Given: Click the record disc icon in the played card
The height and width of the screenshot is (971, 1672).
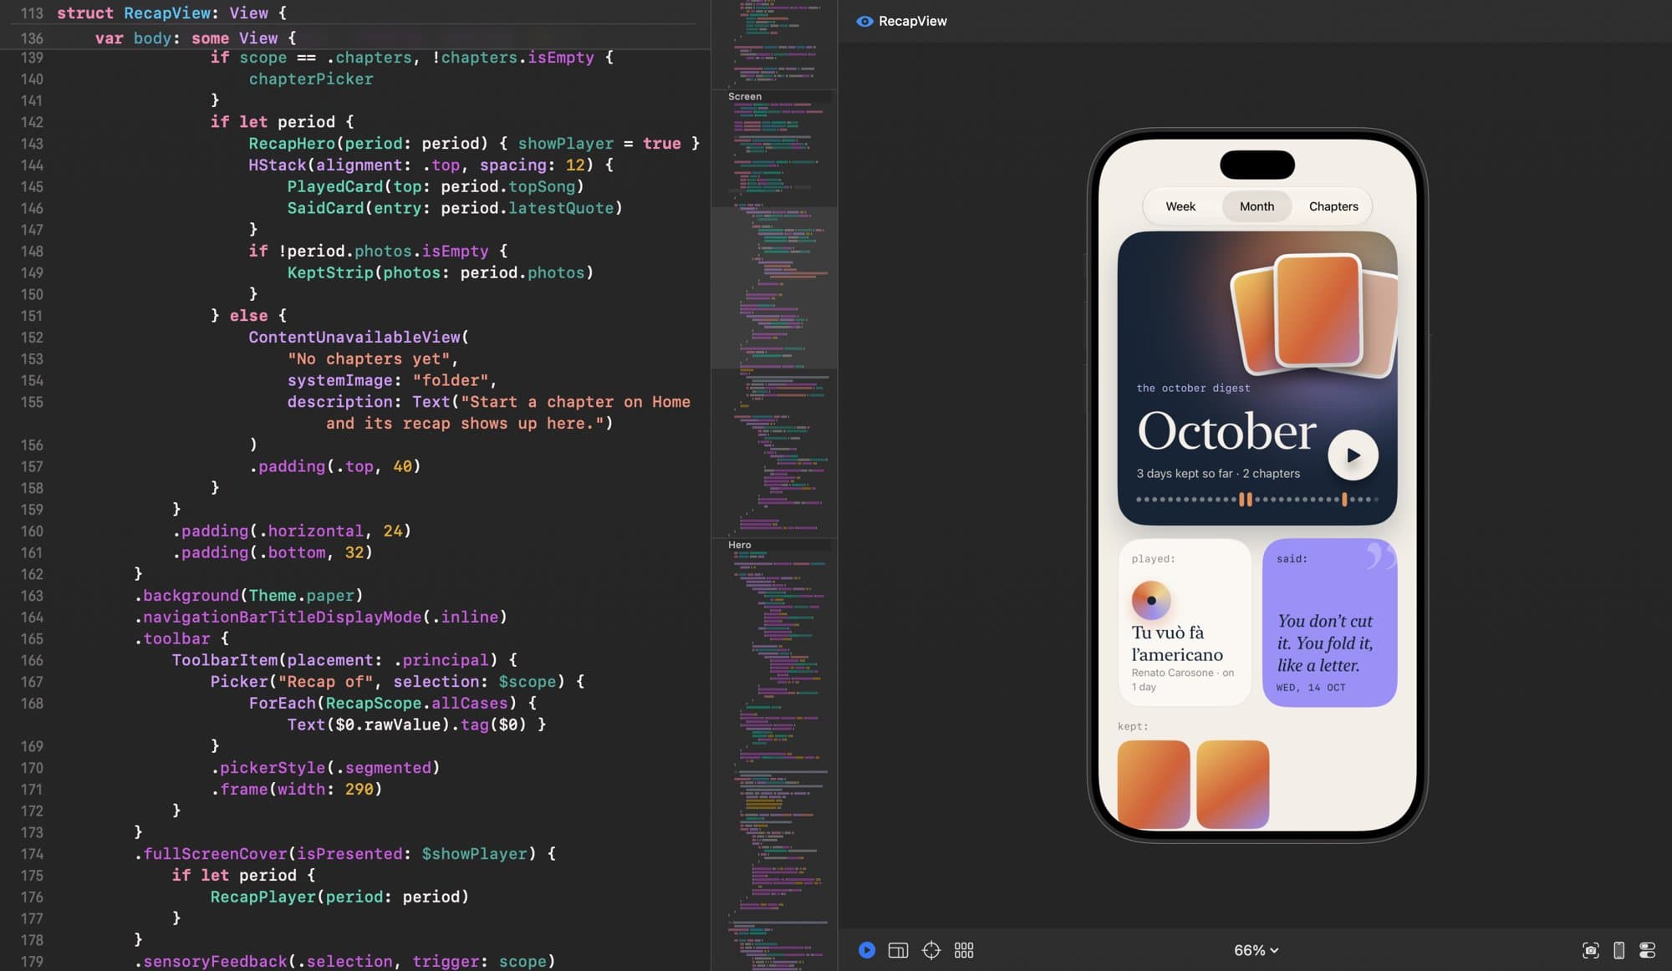Looking at the screenshot, I should coord(1151,600).
